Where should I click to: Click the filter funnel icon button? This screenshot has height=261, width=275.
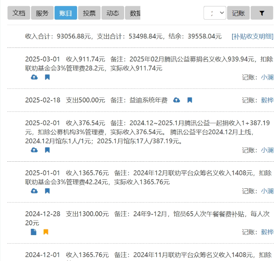click(x=262, y=13)
